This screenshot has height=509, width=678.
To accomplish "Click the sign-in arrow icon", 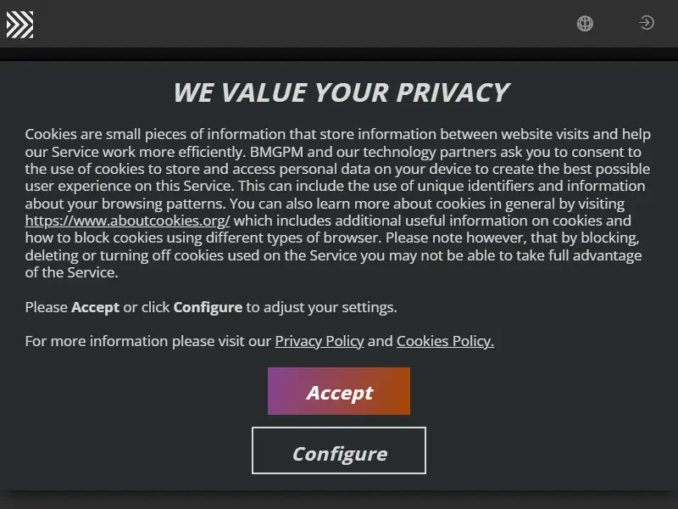I will click(647, 23).
